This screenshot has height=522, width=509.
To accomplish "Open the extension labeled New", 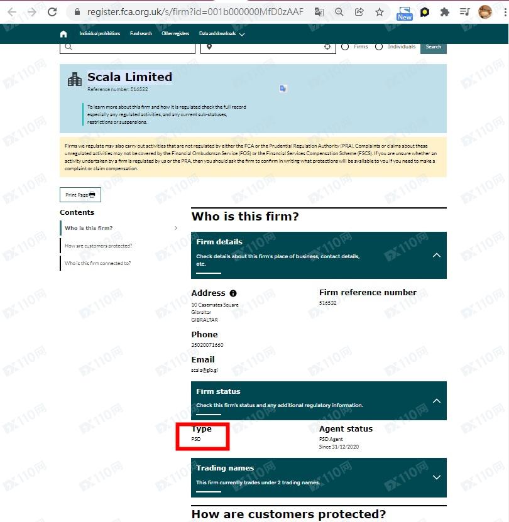I will pos(405,13).
